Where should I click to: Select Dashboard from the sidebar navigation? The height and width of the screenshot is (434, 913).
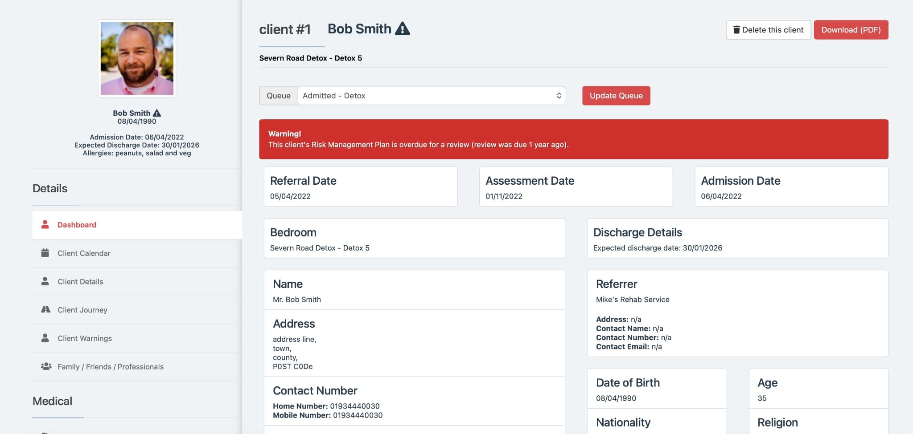point(77,224)
